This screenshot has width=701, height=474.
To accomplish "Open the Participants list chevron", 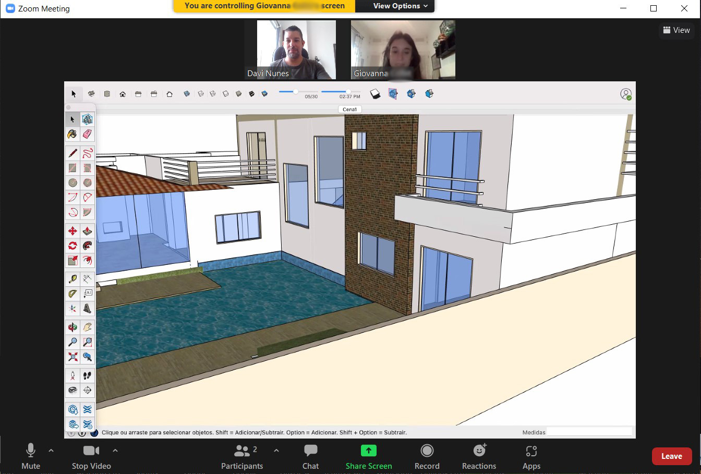I will [x=276, y=451].
